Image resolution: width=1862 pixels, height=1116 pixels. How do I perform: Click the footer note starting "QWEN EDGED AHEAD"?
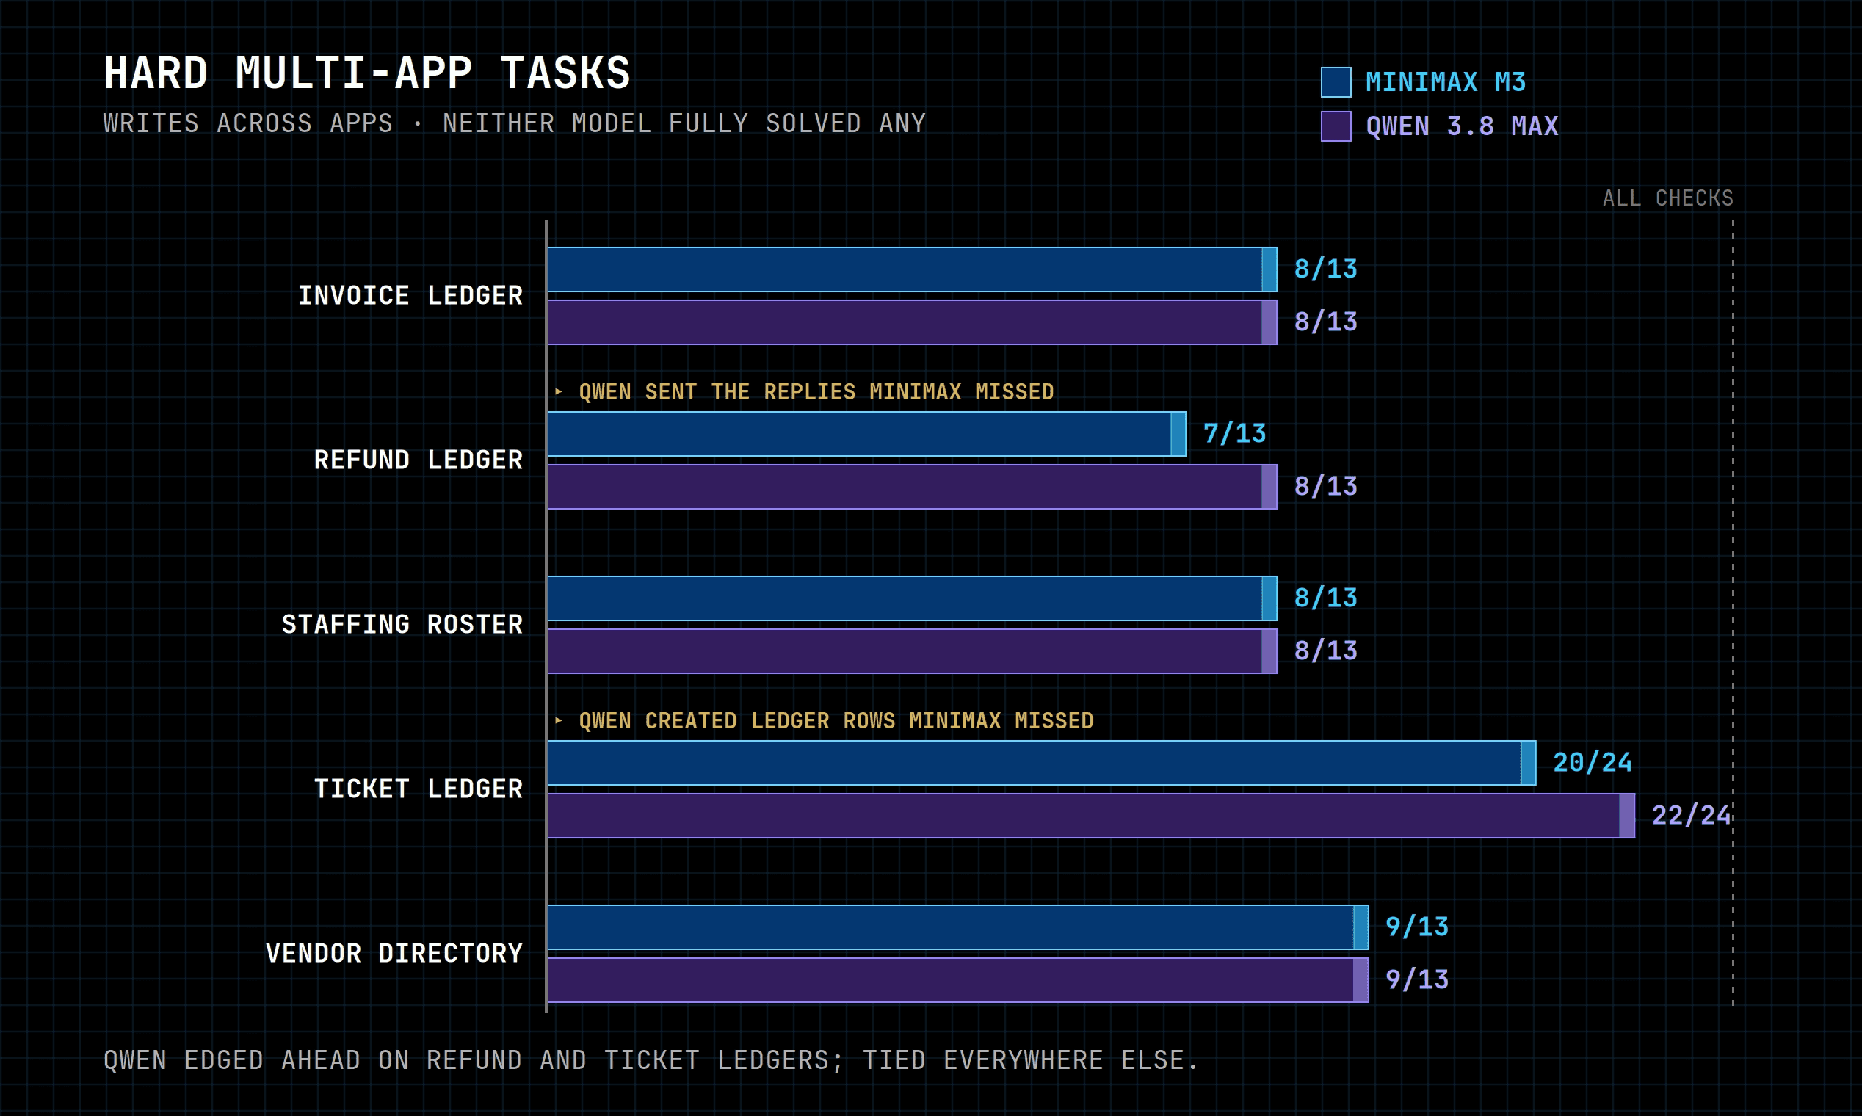pos(651,1060)
